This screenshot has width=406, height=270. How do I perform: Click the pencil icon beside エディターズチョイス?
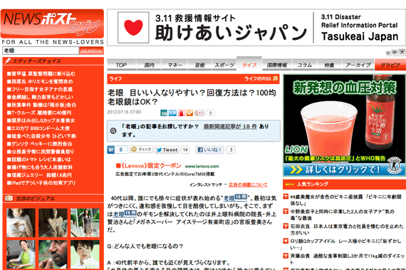click(x=8, y=61)
